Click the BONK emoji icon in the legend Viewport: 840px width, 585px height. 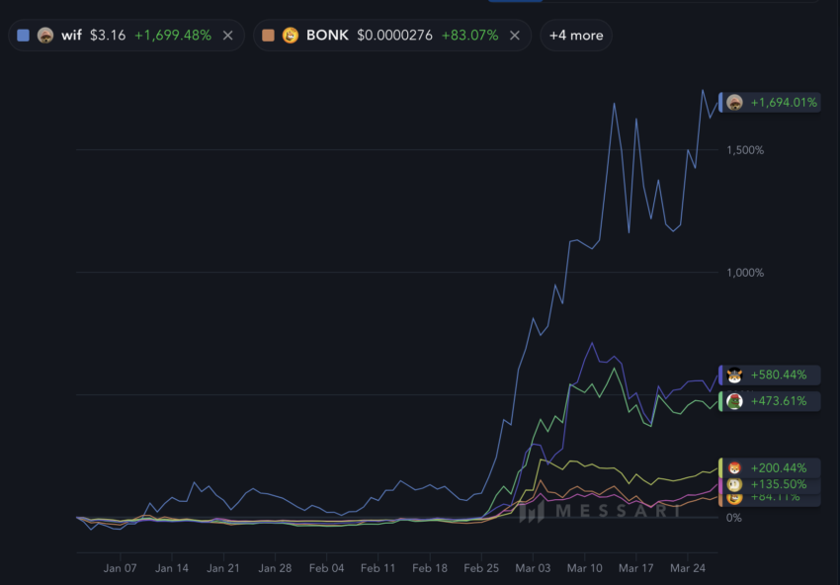286,35
